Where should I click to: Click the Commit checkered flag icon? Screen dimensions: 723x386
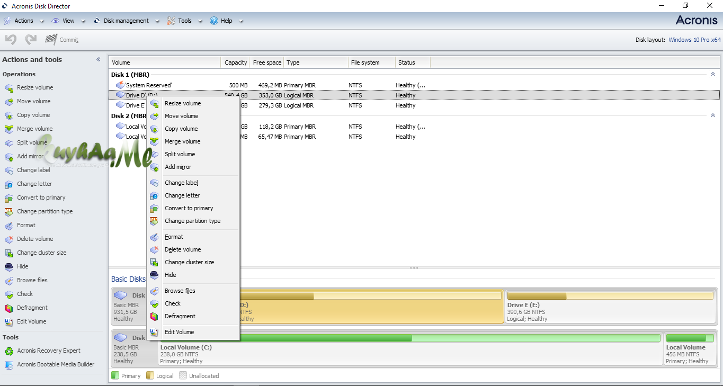(51, 39)
